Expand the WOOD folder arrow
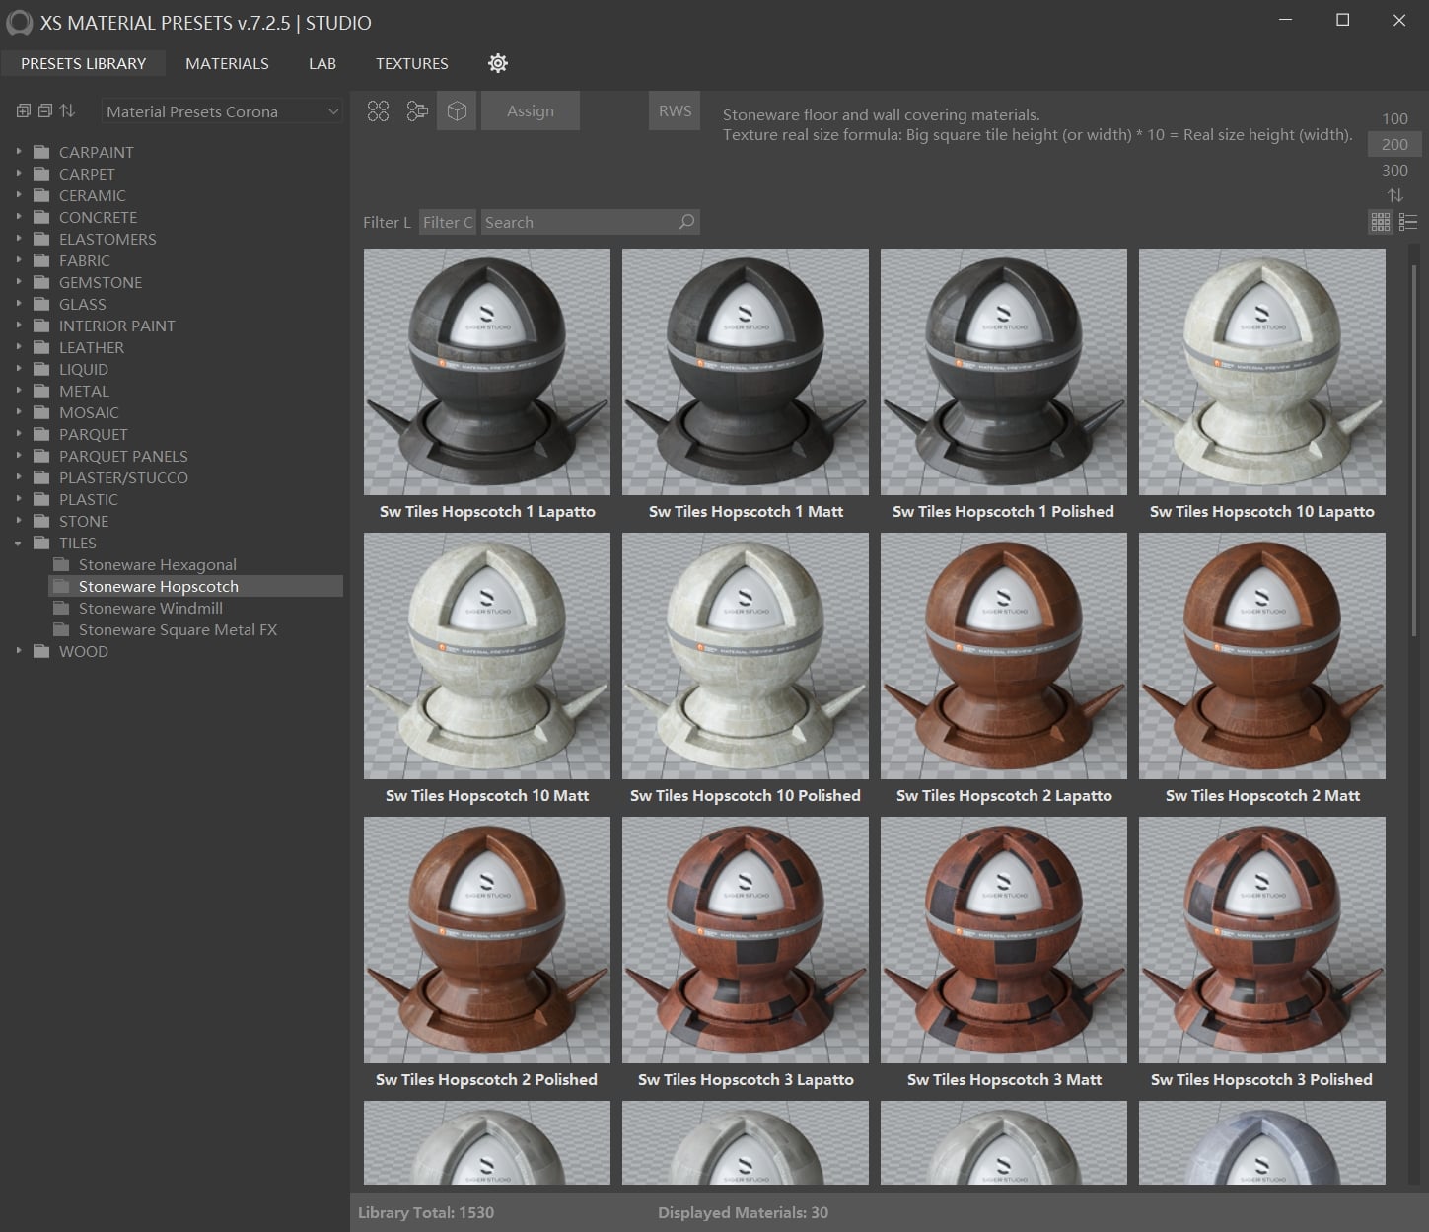This screenshot has width=1429, height=1232. (x=18, y=651)
